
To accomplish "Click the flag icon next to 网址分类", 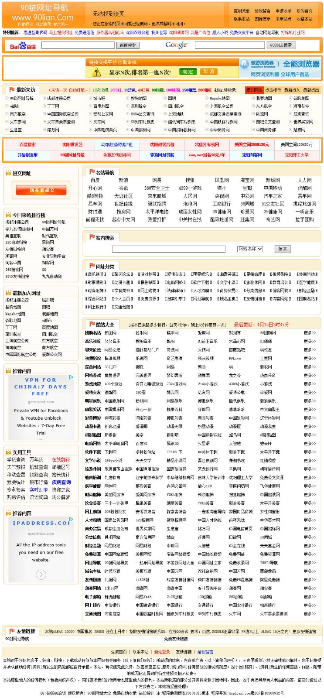I will point(92,266).
